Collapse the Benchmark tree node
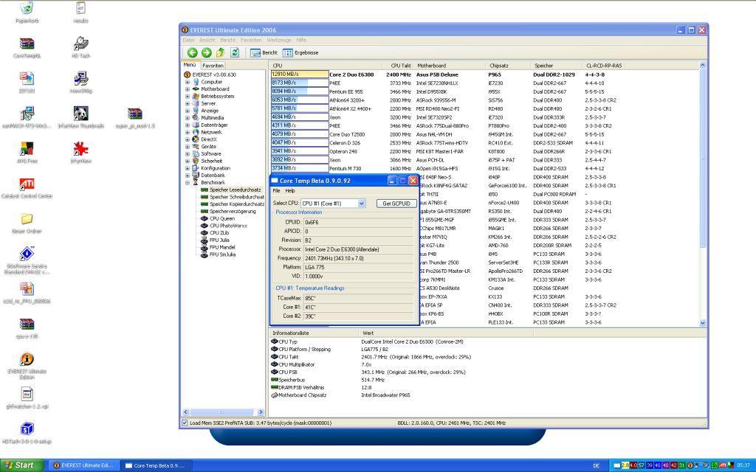The width and height of the screenshot is (756, 472). pos(188,183)
